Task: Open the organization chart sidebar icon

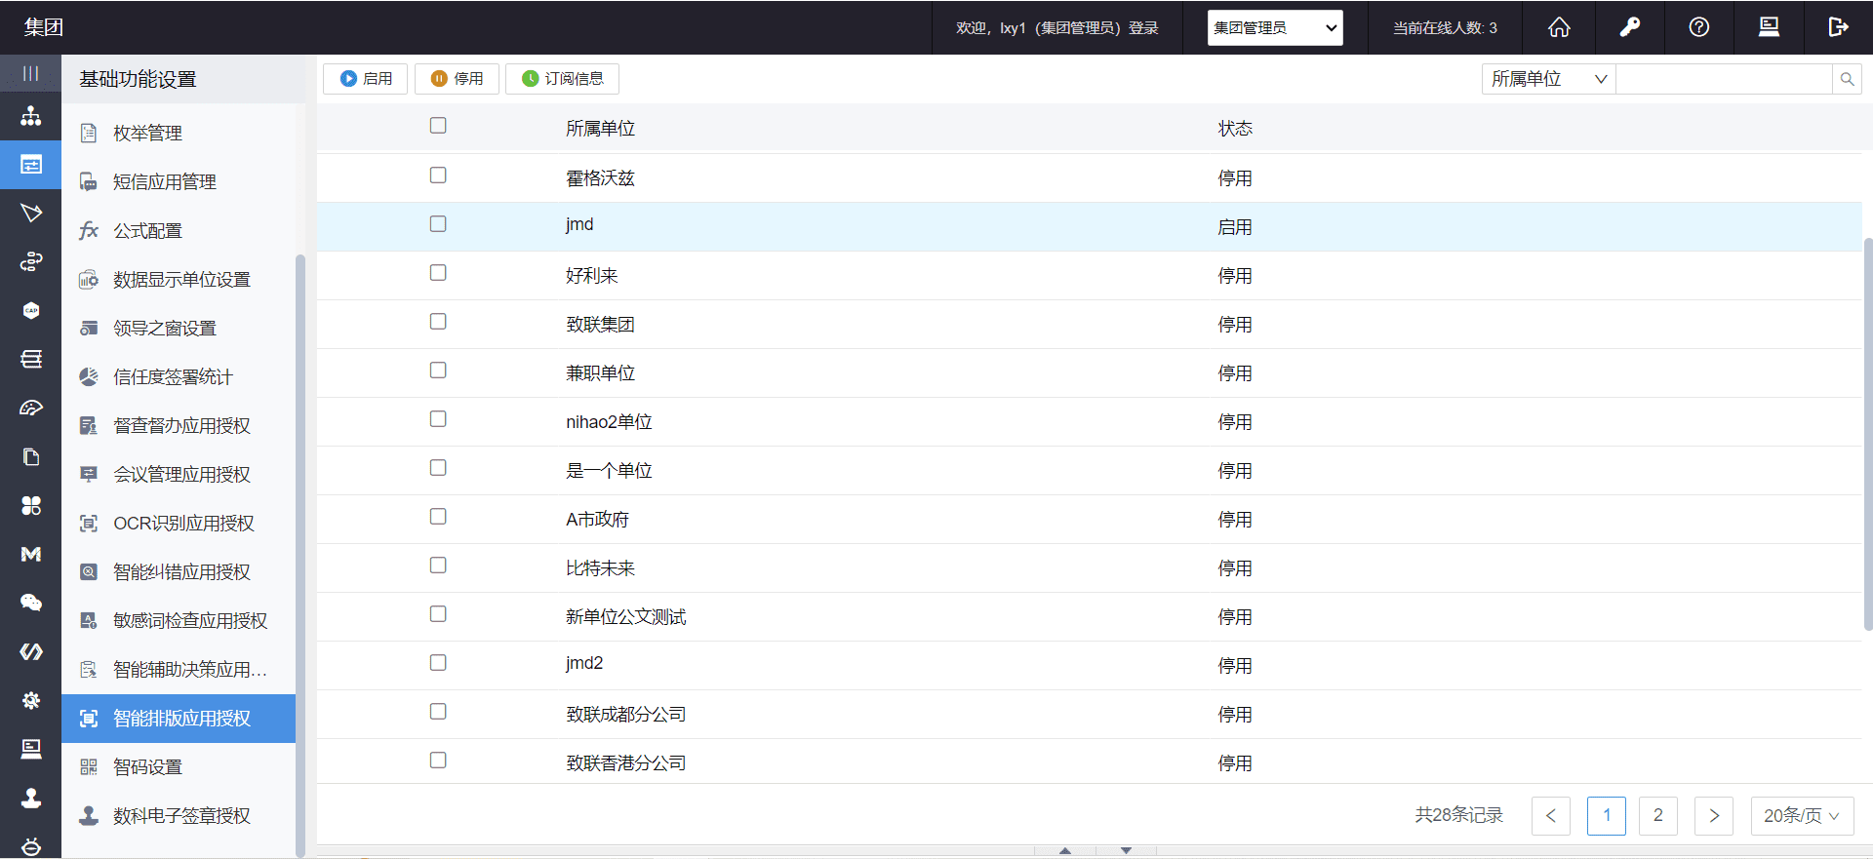Action: click(31, 116)
